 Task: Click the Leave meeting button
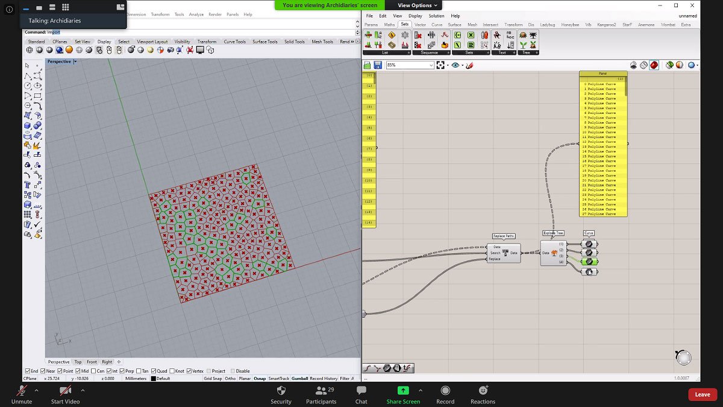coord(702,394)
